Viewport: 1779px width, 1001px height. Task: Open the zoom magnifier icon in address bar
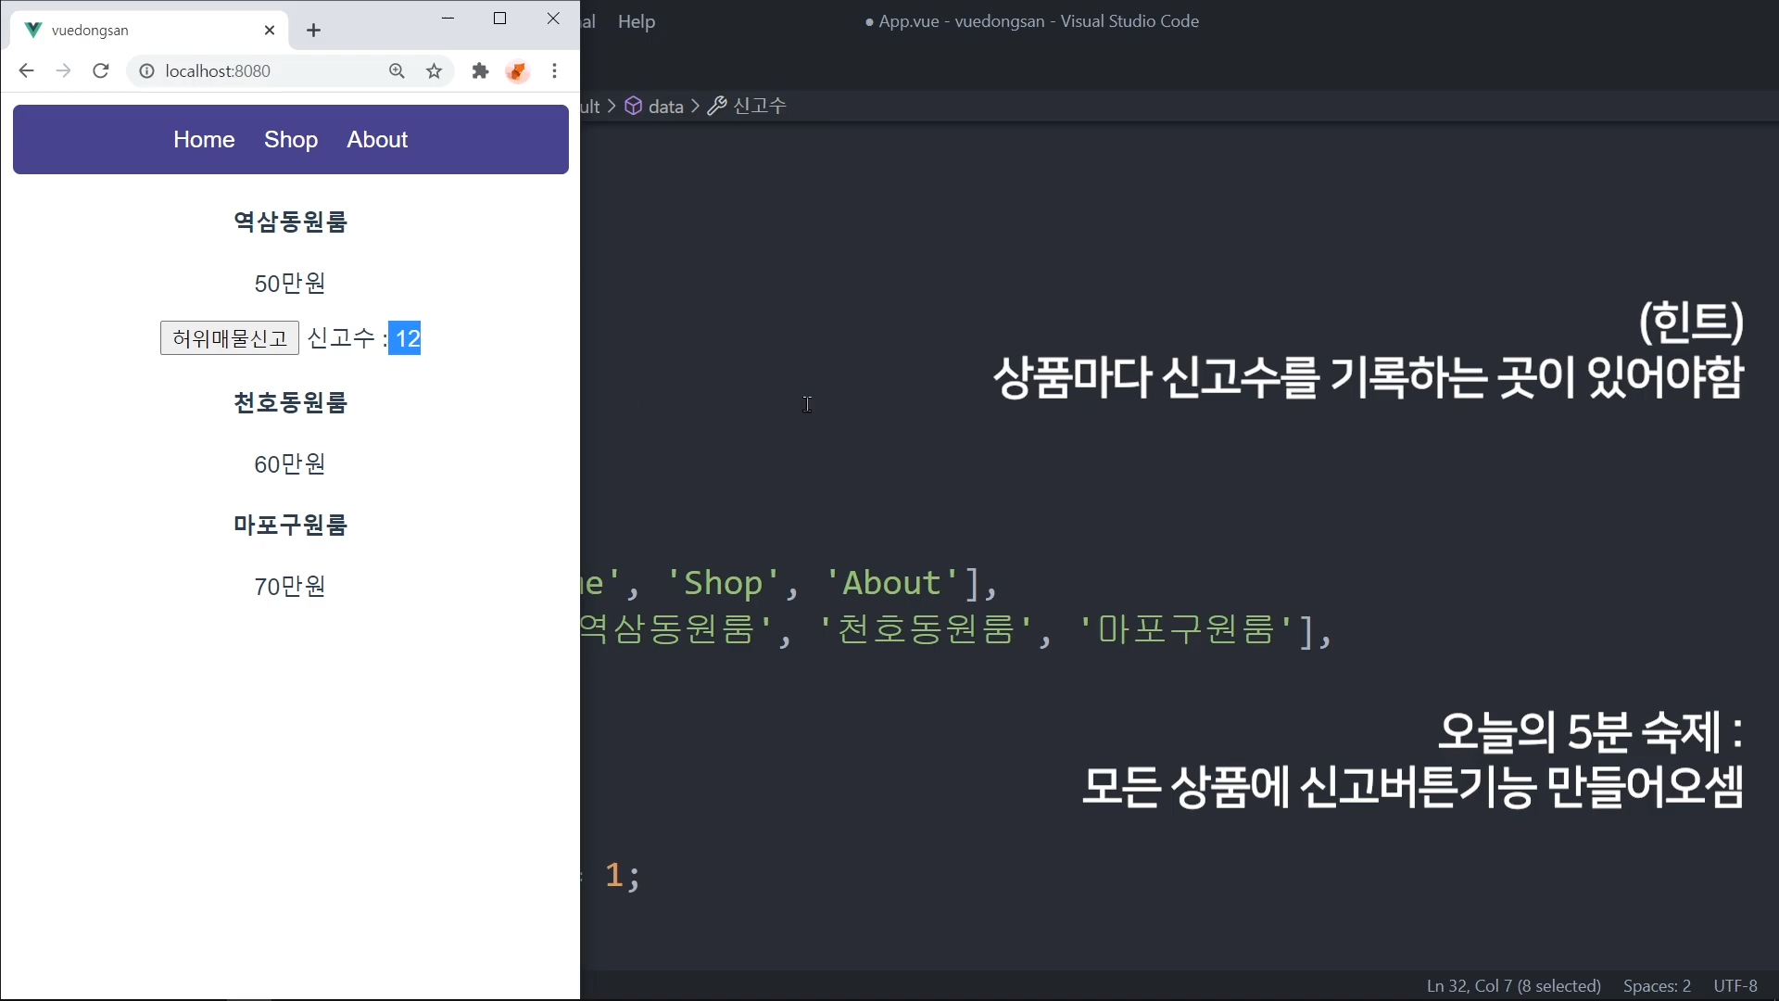click(397, 71)
